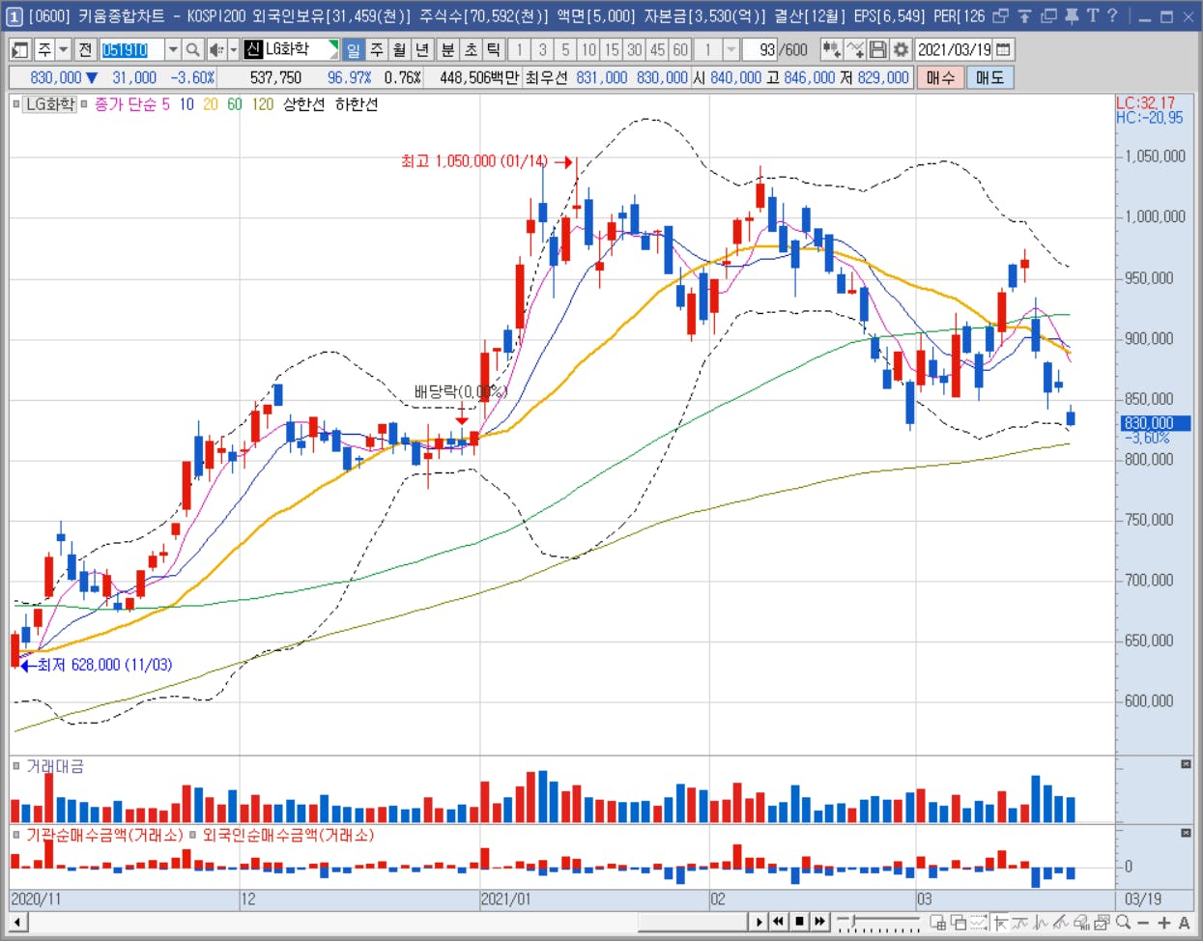Screen dimensions: 1203x941
Task: Click the 매수 (buy) button
Action: [x=939, y=77]
